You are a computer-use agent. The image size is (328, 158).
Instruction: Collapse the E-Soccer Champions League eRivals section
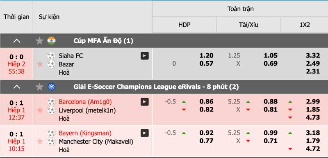17,87
